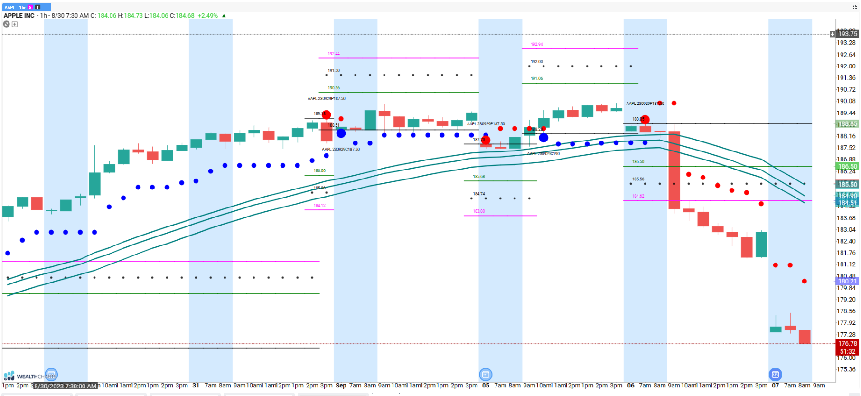
Task: Click the 184.74 dotted level label
Action: point(479,194)
